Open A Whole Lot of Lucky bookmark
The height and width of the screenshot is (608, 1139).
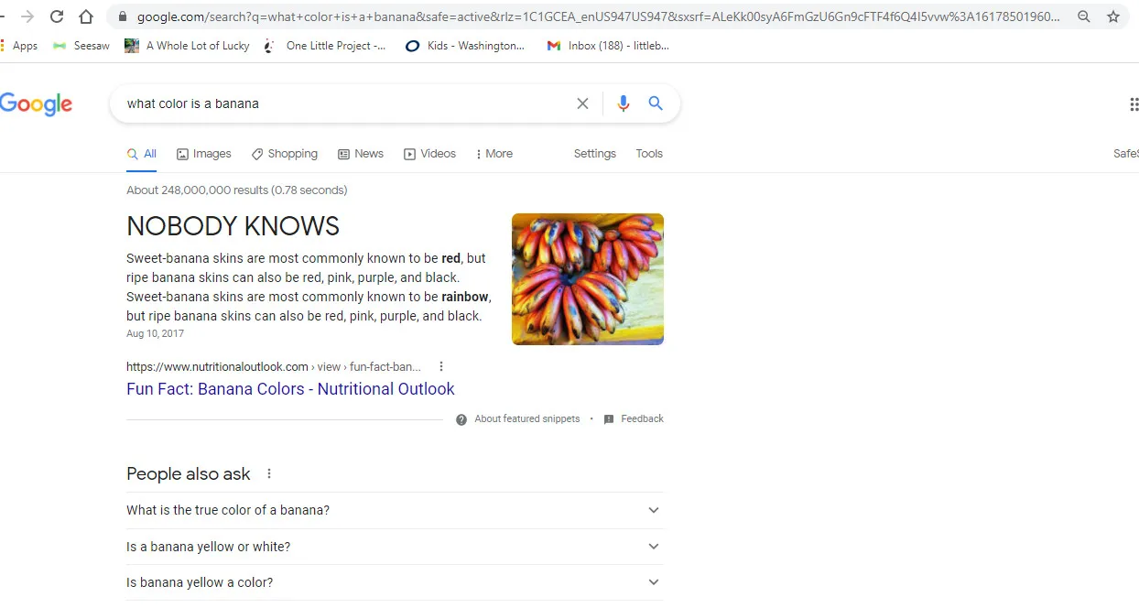[188, 46]
